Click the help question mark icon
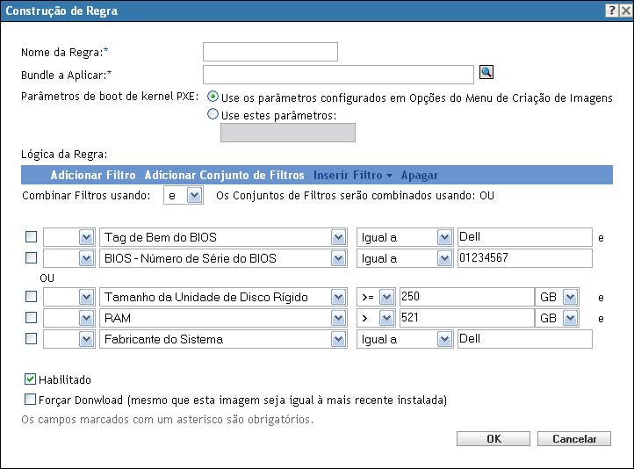Image resolution: width=634 pixels, height=469 pixels. 610,11
